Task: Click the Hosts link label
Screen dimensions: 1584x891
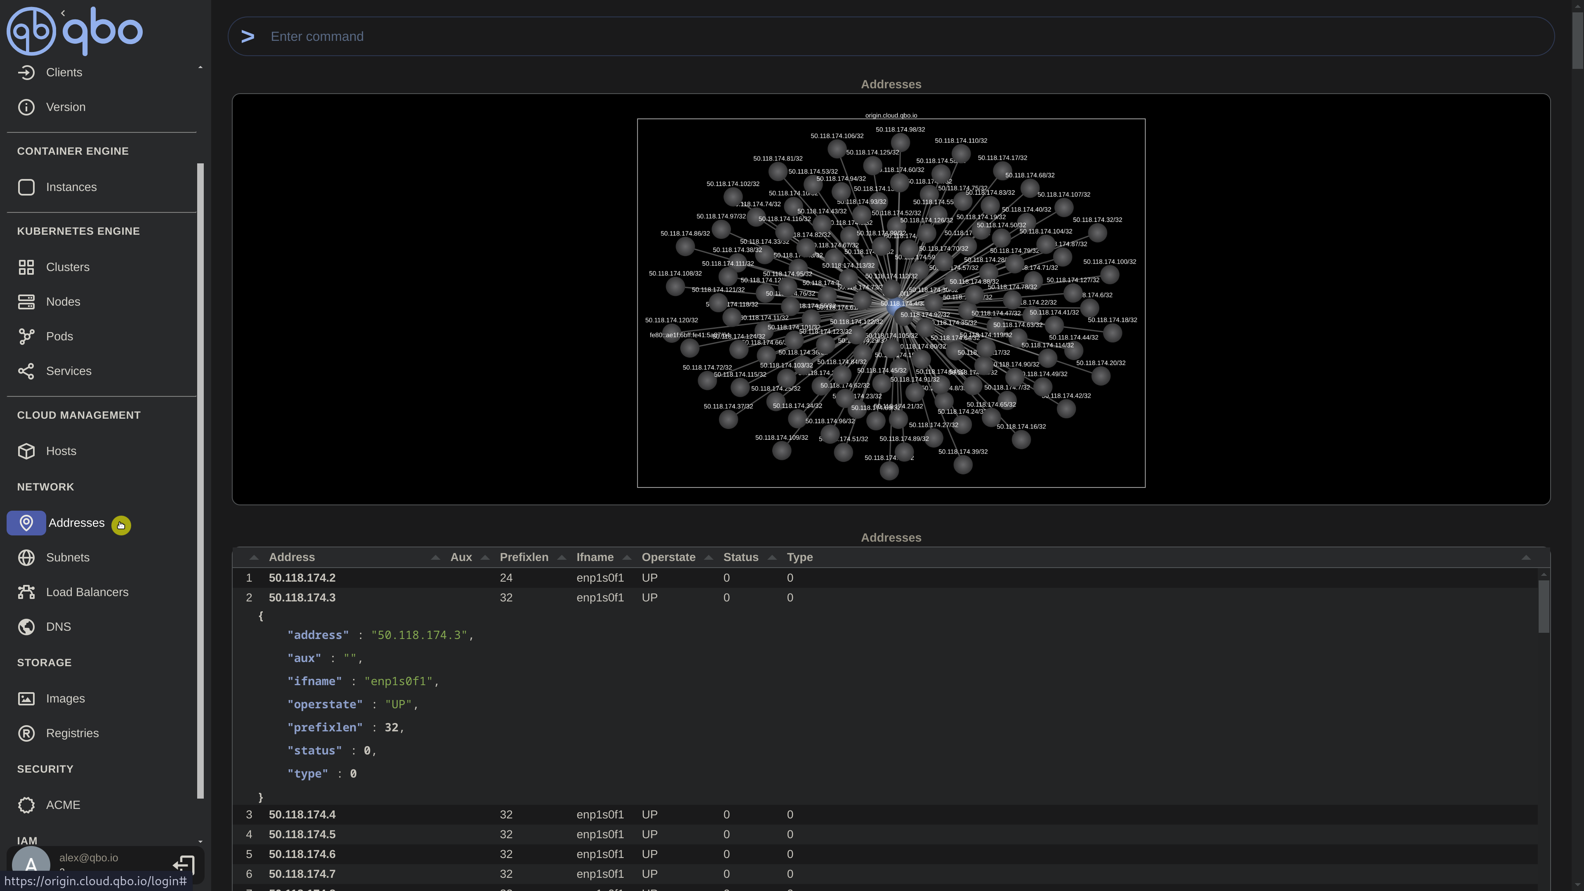Action: click(x=61, y=451)
